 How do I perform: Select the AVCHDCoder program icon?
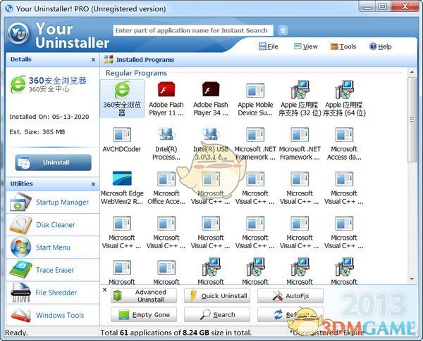pyautogui.click(x=122, y=134)
